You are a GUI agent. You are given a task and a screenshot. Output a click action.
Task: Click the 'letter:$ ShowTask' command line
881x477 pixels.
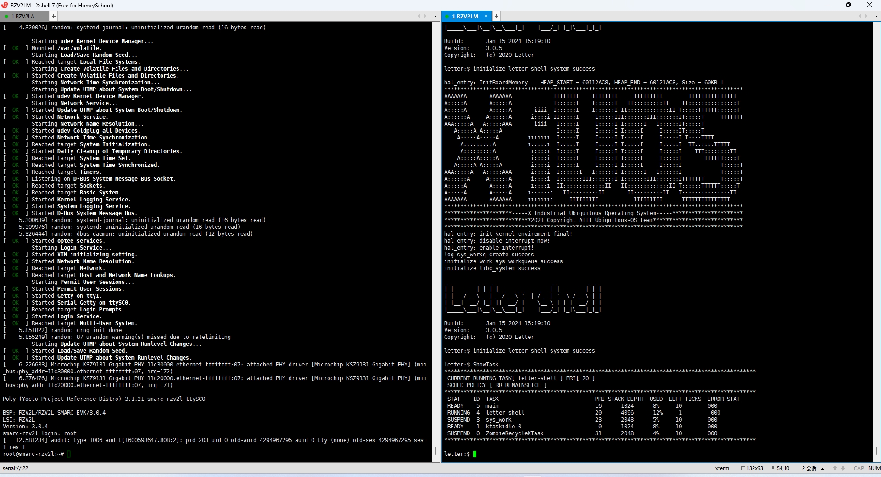click(x=471, y=365)
